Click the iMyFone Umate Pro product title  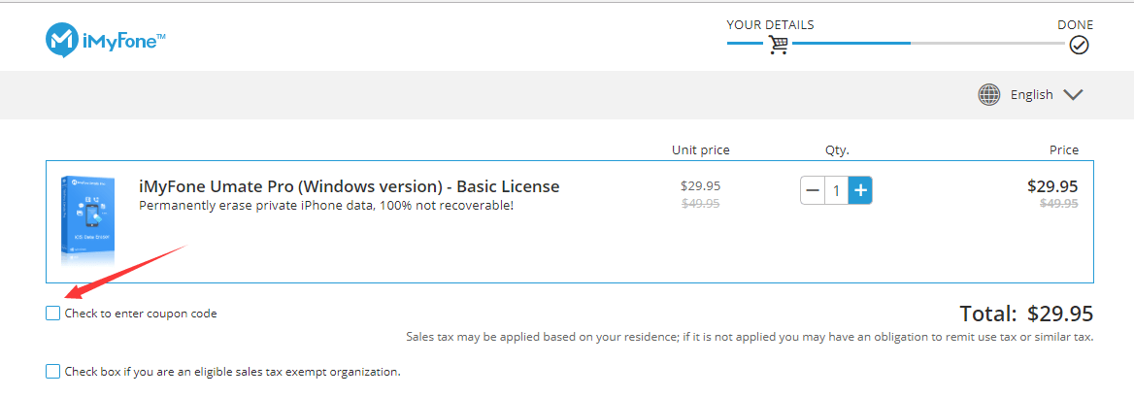coord(349,186)
